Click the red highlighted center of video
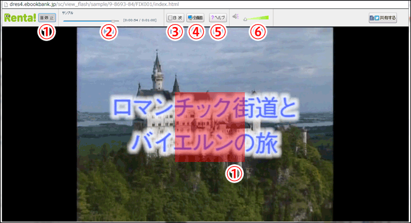The height and width of the screenshot is (223, 411). point(210,127)
